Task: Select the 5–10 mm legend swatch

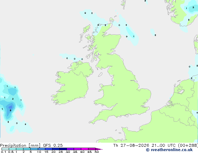Action: (x=34, y=149)
